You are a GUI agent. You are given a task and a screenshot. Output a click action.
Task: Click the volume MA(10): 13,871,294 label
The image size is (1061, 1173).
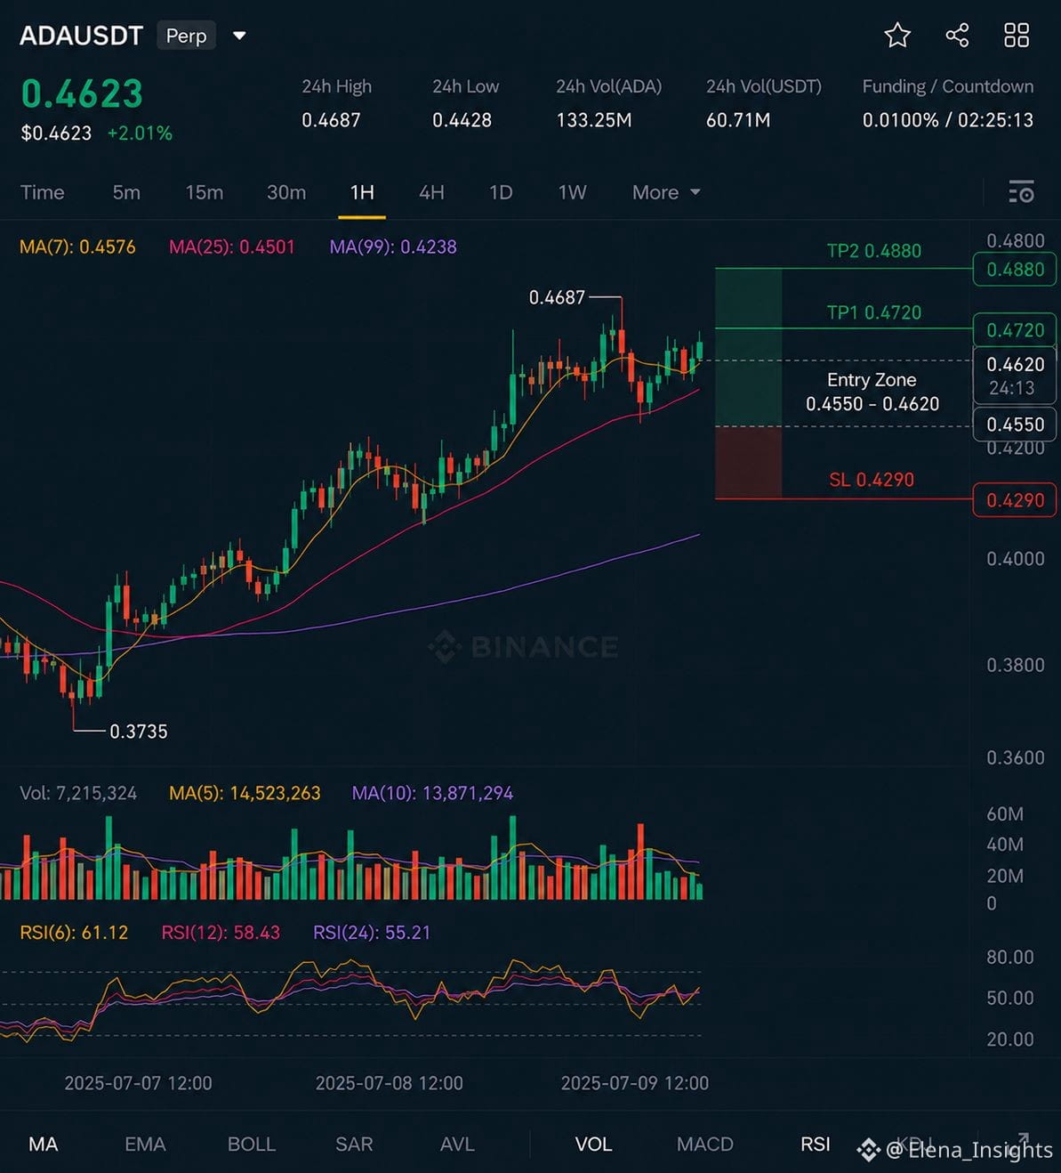[x=432, y=793]
